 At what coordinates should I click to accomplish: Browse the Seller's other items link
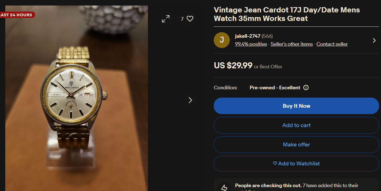pyautogui.click(x=292, y=44)
